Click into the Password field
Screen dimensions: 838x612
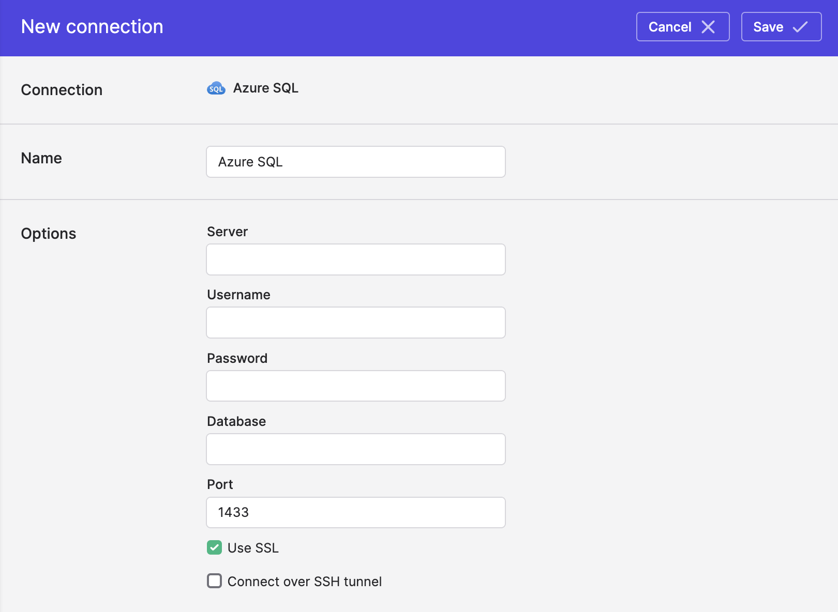pyautogui.click(x=356, y=386)
